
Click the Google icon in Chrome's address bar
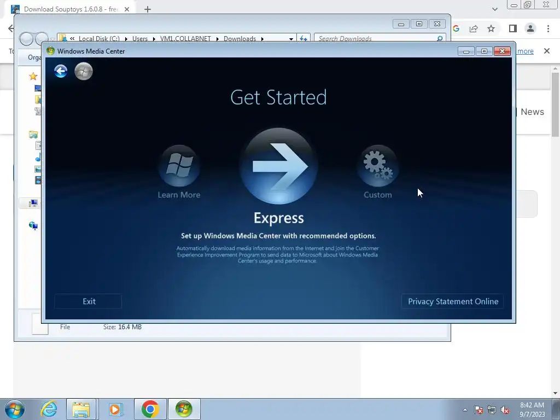pos(457,28)
